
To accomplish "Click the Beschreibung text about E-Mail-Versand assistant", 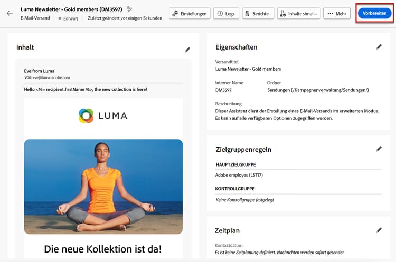I will [297, 114].
